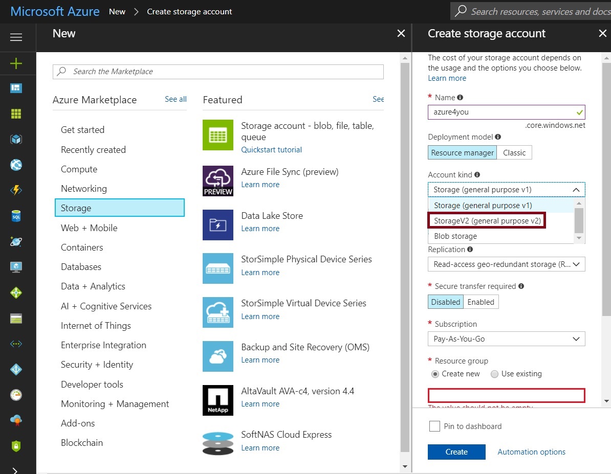The height and width of the screenshot is (474, 611).
Task: Open Virtual machines monitor icon
Action: [16, 267]
